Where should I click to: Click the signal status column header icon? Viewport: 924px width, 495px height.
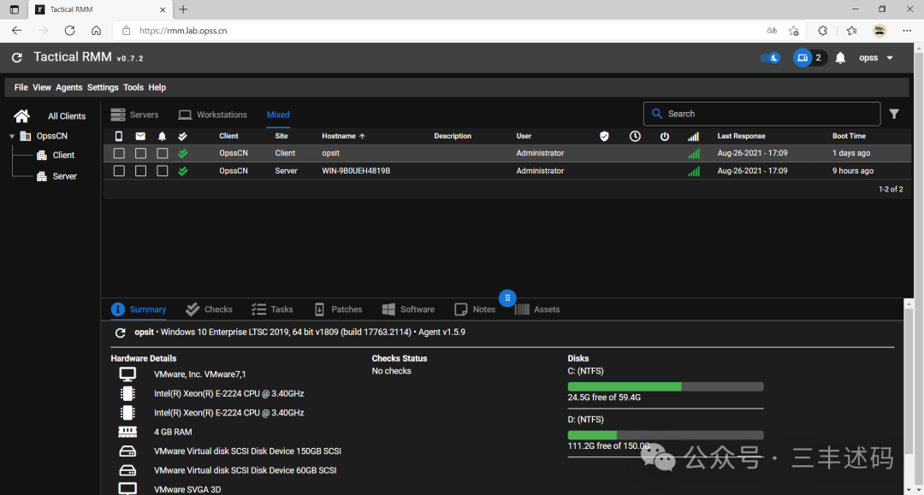tap(694, 136)
